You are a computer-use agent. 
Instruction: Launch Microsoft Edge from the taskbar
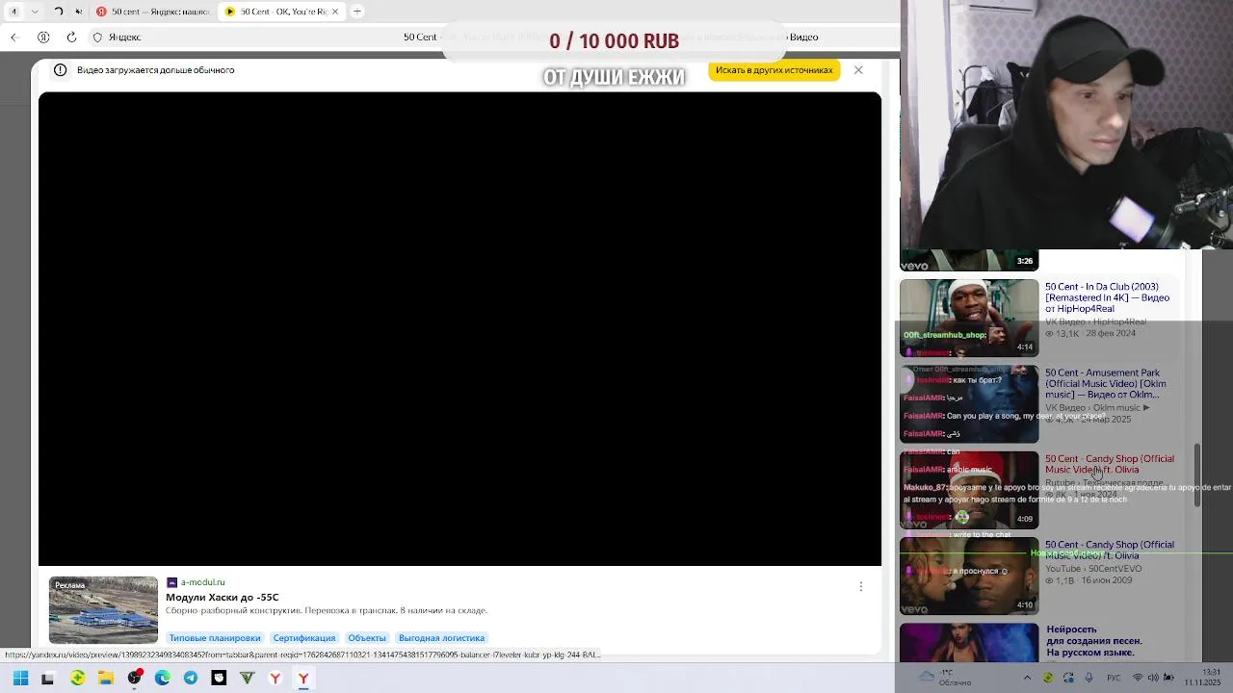click(162, 679)
